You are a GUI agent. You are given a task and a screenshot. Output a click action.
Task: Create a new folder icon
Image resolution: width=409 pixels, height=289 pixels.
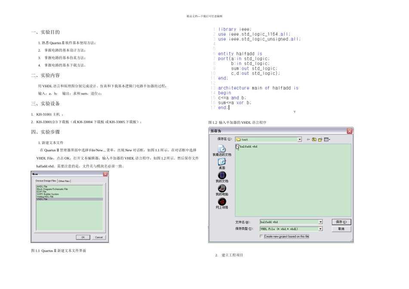(320, 139)
